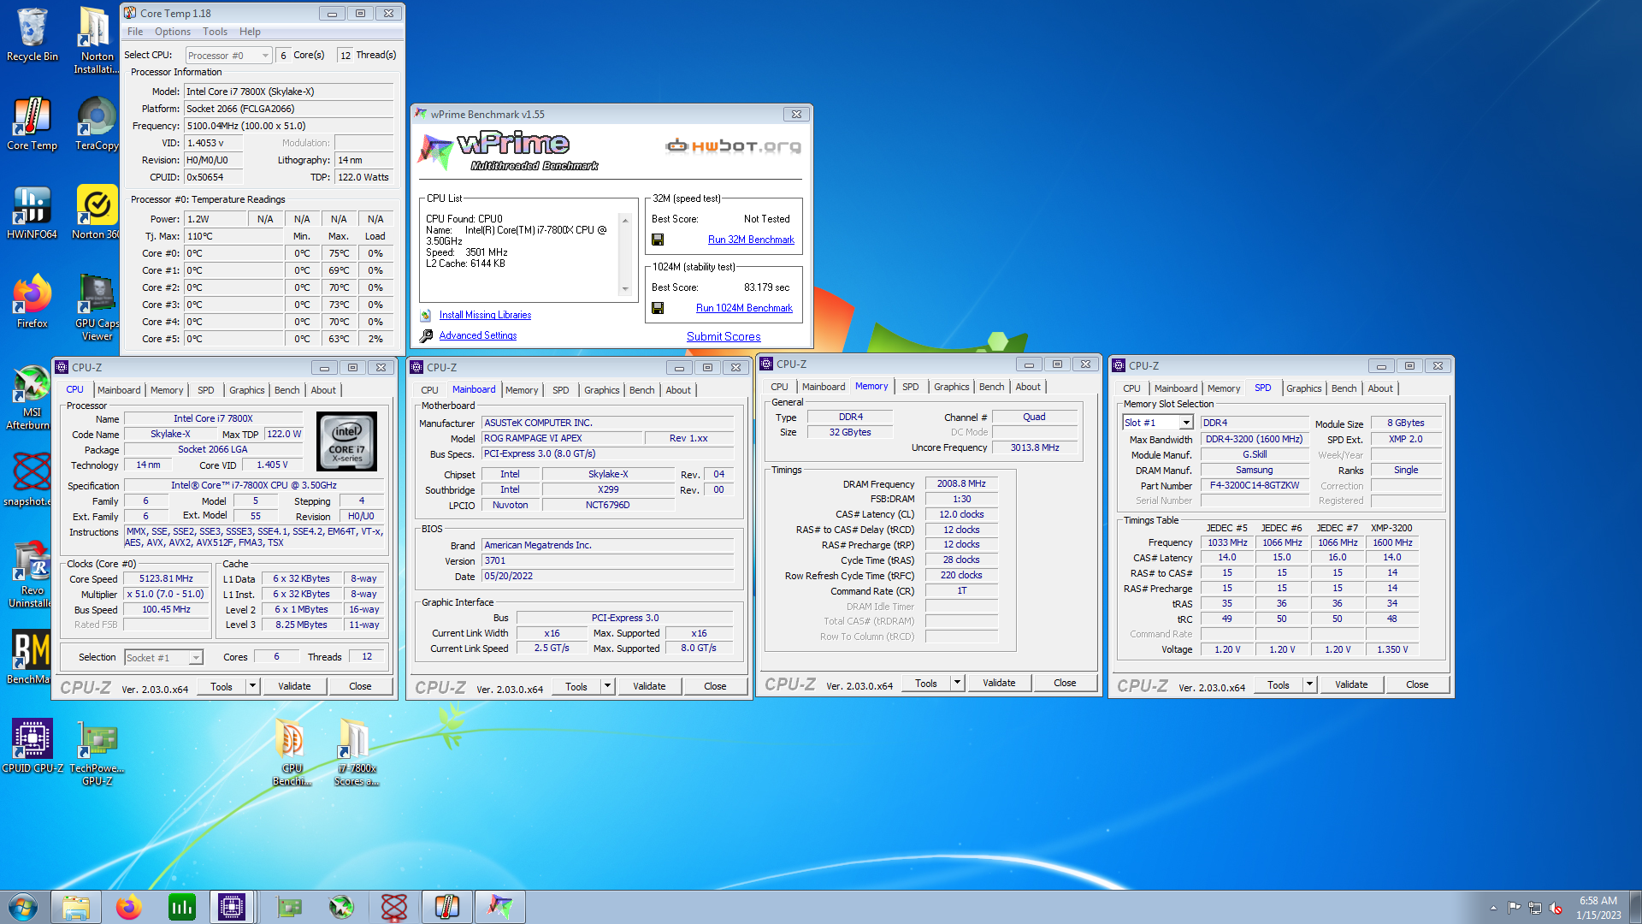Open the Tools menu in Core Temp

(x=215, y=32)
